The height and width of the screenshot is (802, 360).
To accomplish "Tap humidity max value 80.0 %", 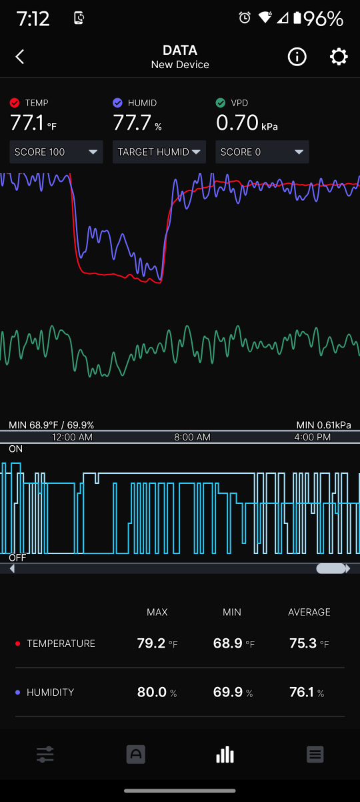I will pos(157,692).
